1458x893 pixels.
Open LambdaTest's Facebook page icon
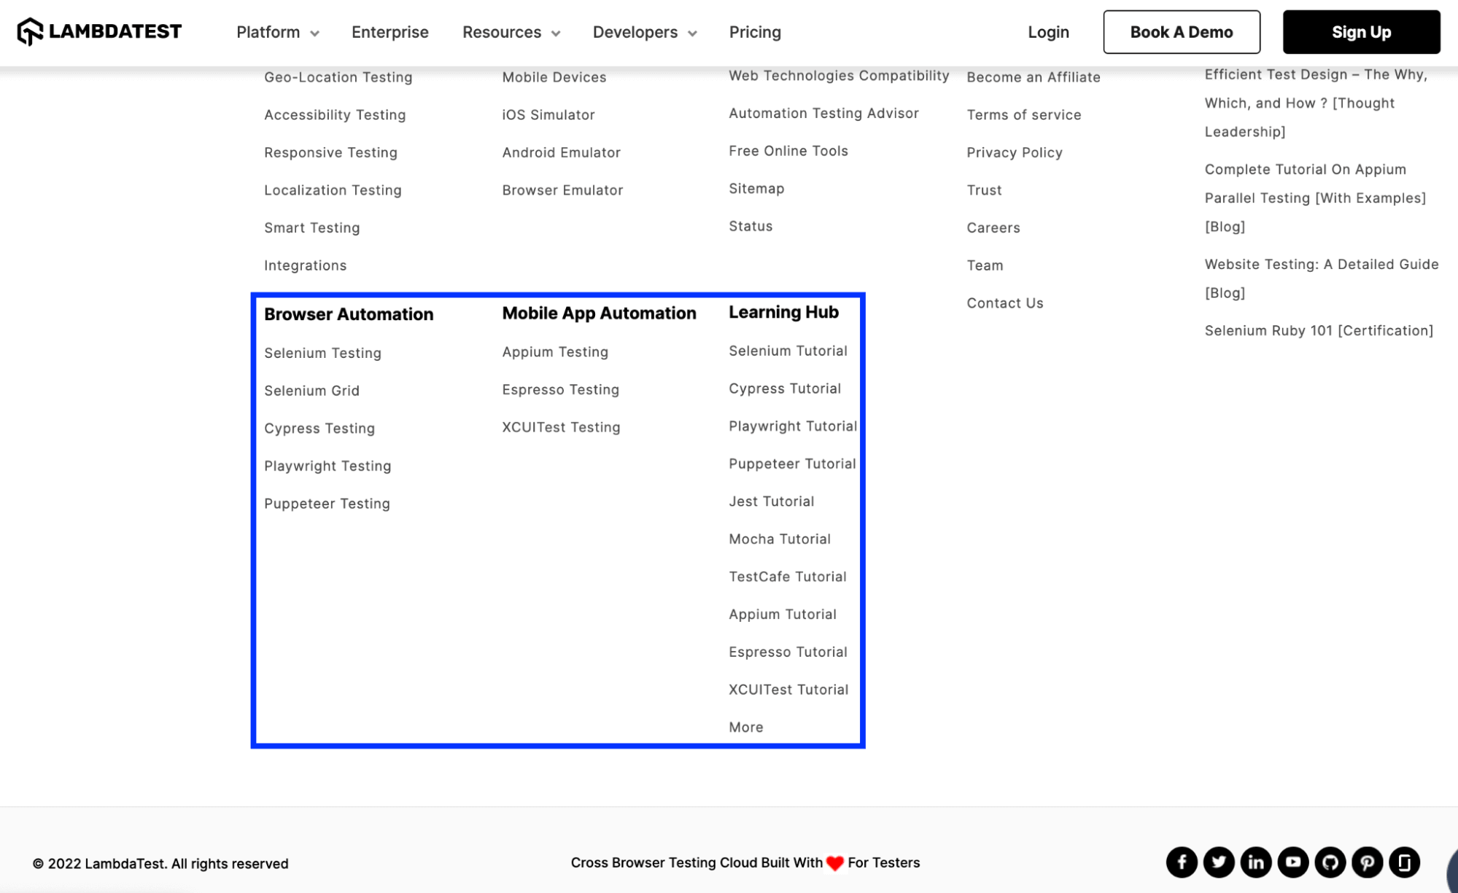click(x=1182, y=862)
